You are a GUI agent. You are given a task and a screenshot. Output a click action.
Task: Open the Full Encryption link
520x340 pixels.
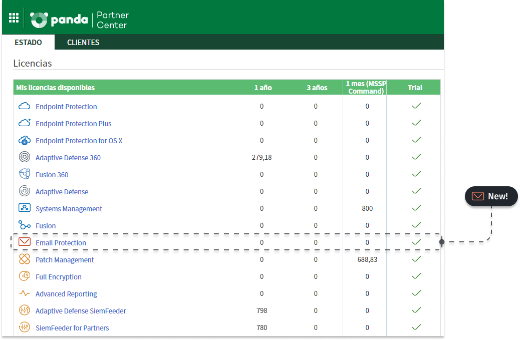pyautogui.click(x=59, y=277)
